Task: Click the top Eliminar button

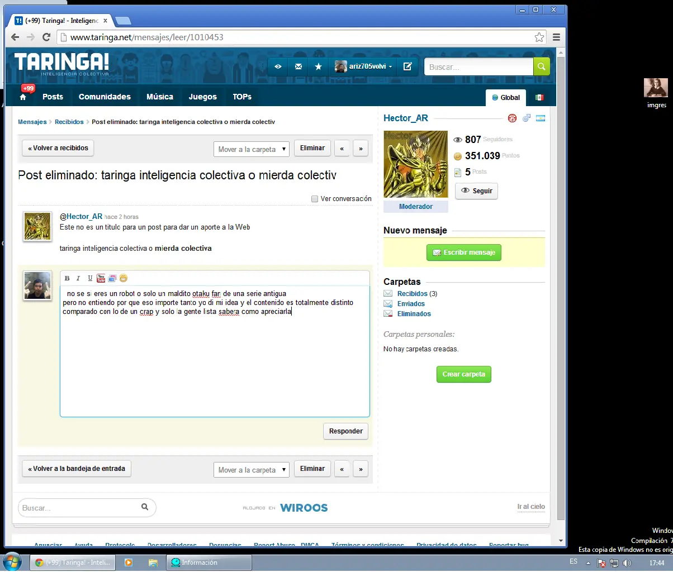Action: pos(312,148)
